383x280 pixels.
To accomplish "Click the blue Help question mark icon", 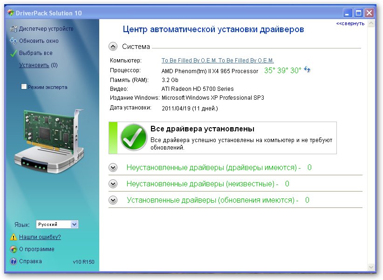I will (13, 261).
